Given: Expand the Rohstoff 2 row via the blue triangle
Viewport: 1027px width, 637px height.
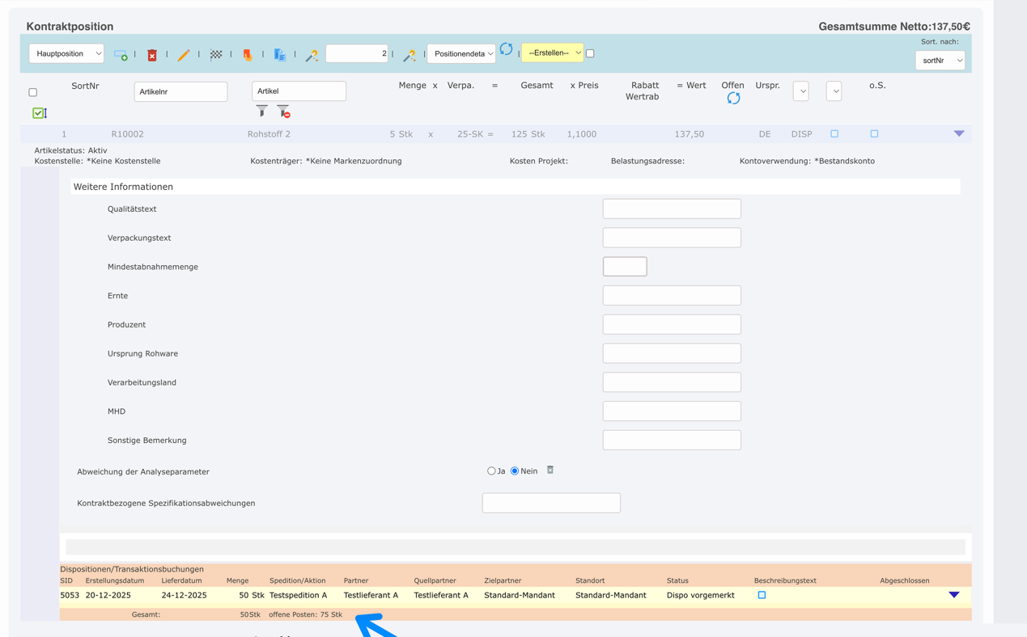Looking at the screenshot, I should (959, 133).
